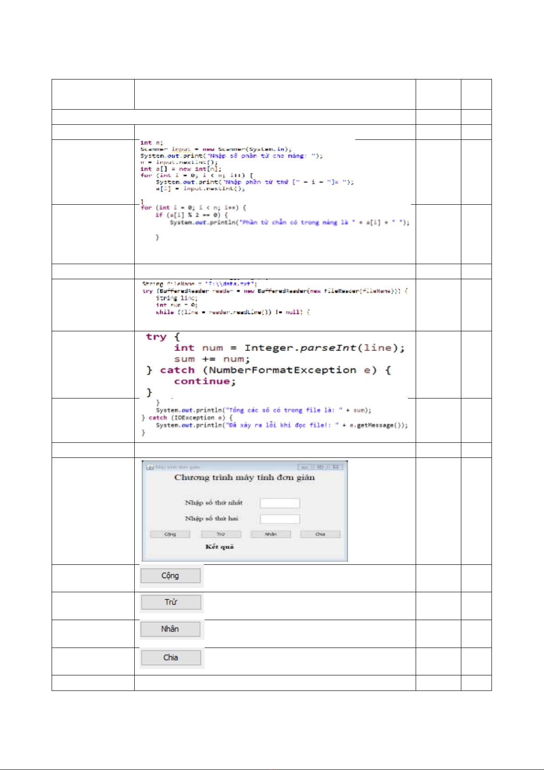Click the Chia button inside the calculator window

point(320,534)
